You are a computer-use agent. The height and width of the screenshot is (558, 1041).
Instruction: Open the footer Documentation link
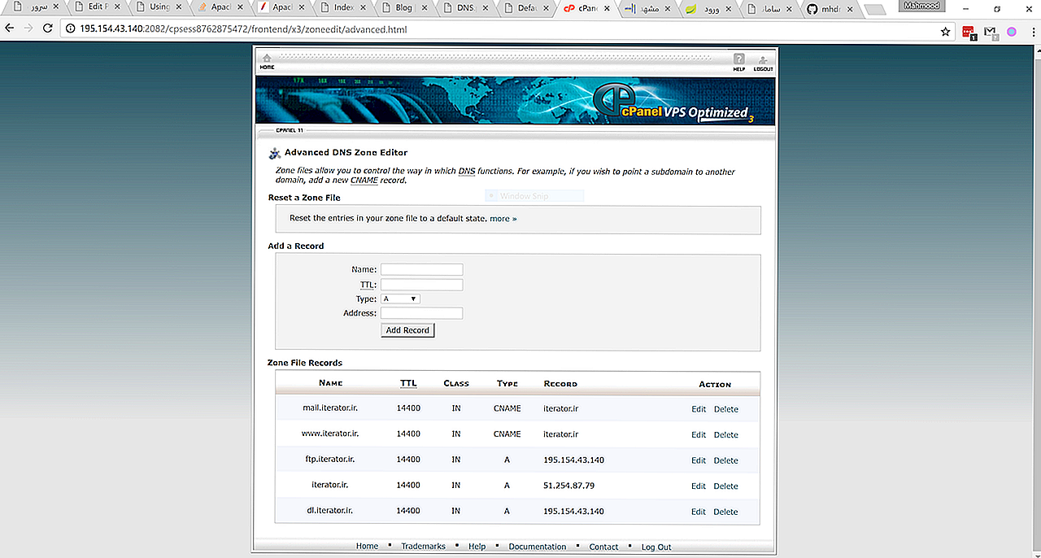537,547
